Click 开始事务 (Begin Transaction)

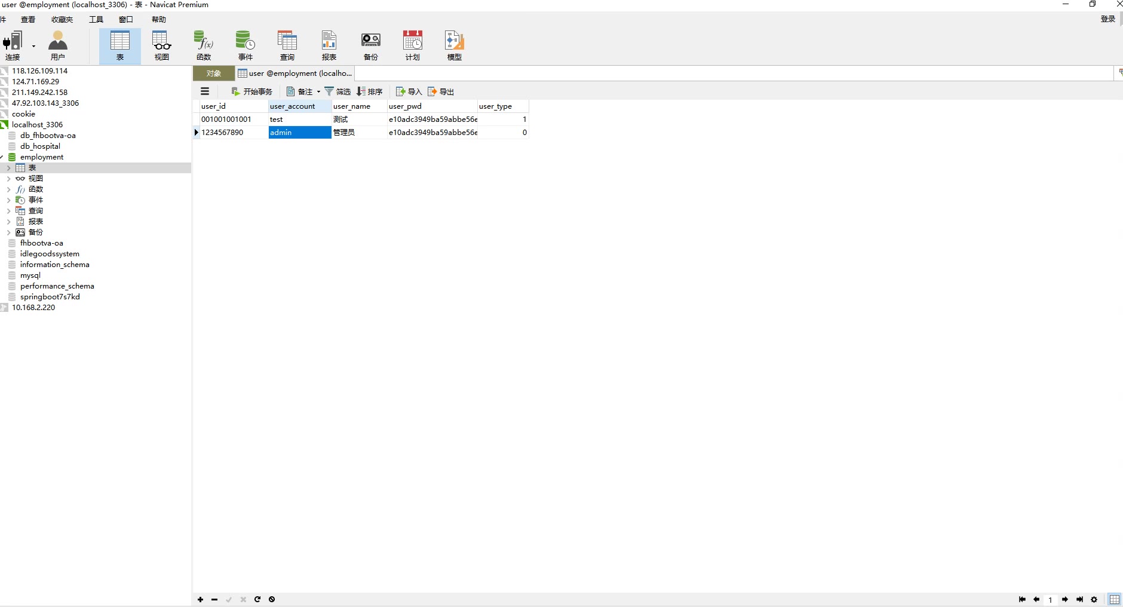click(251, 91)
